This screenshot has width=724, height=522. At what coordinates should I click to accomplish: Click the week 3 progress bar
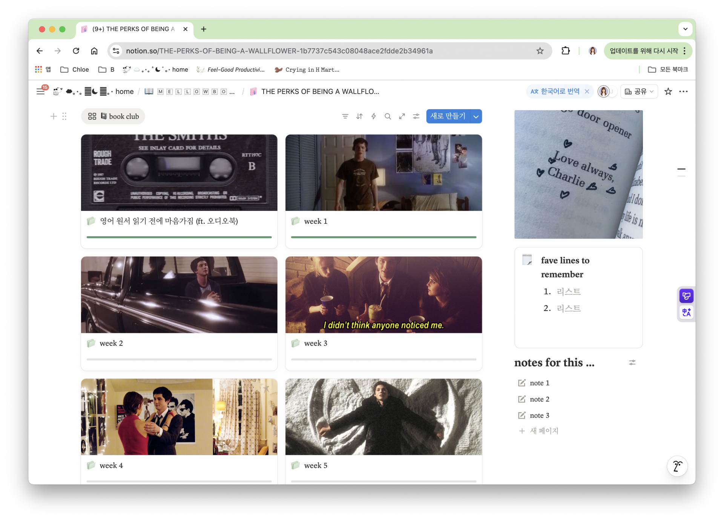[383, 359]
